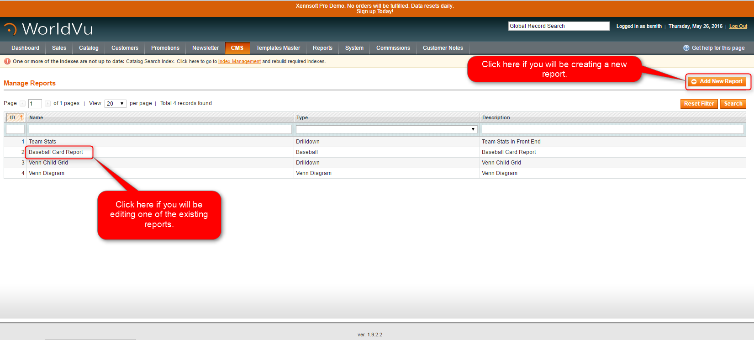The image size is (754, 340).
Task: Open the CMS menu tab
Action: pos(237,48)
